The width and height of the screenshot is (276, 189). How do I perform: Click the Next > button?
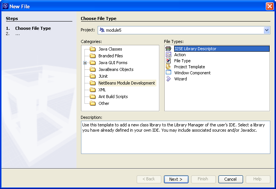[x=176, y=179]
